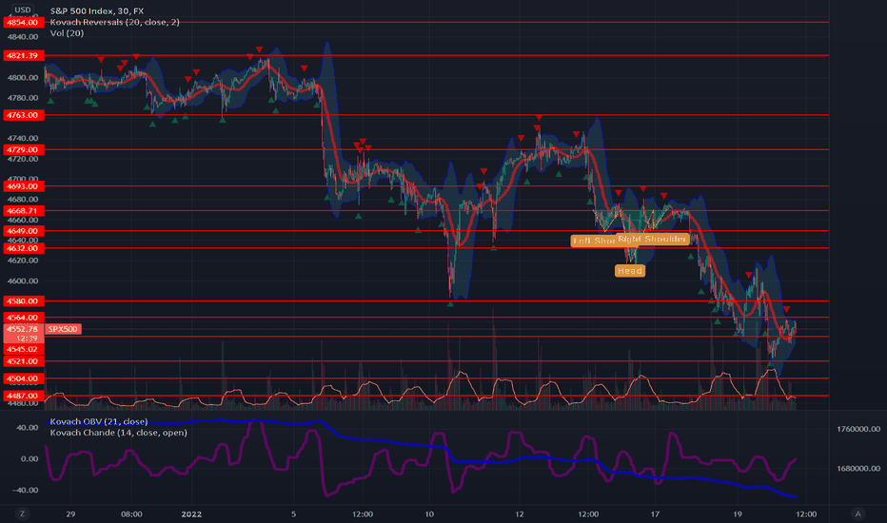Click the 4600.00 price axis value
This screenshot has width=887, height=523.
[23, 281]
